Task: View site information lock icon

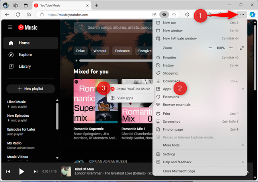Action: pyautogui.click(x=42, y=15)
